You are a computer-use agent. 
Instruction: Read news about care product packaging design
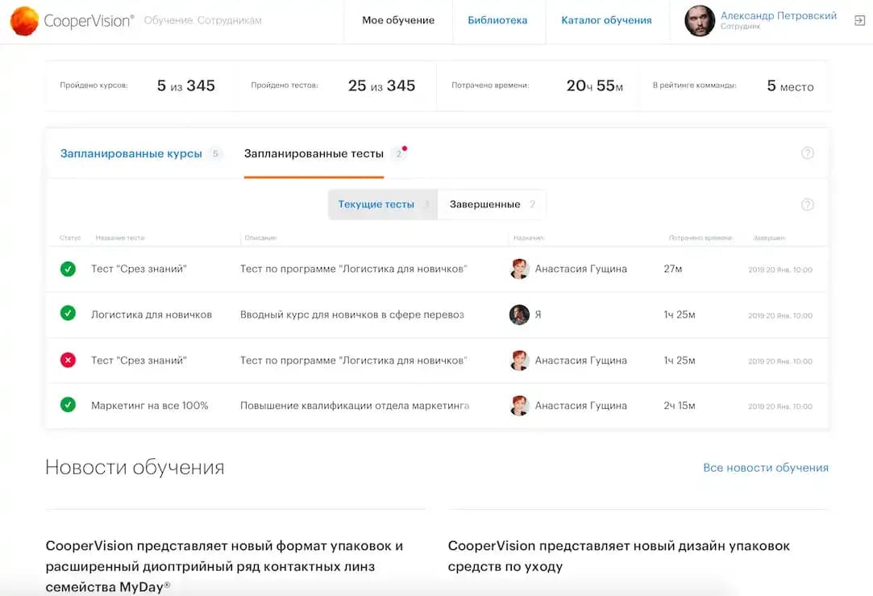point(618,556)
